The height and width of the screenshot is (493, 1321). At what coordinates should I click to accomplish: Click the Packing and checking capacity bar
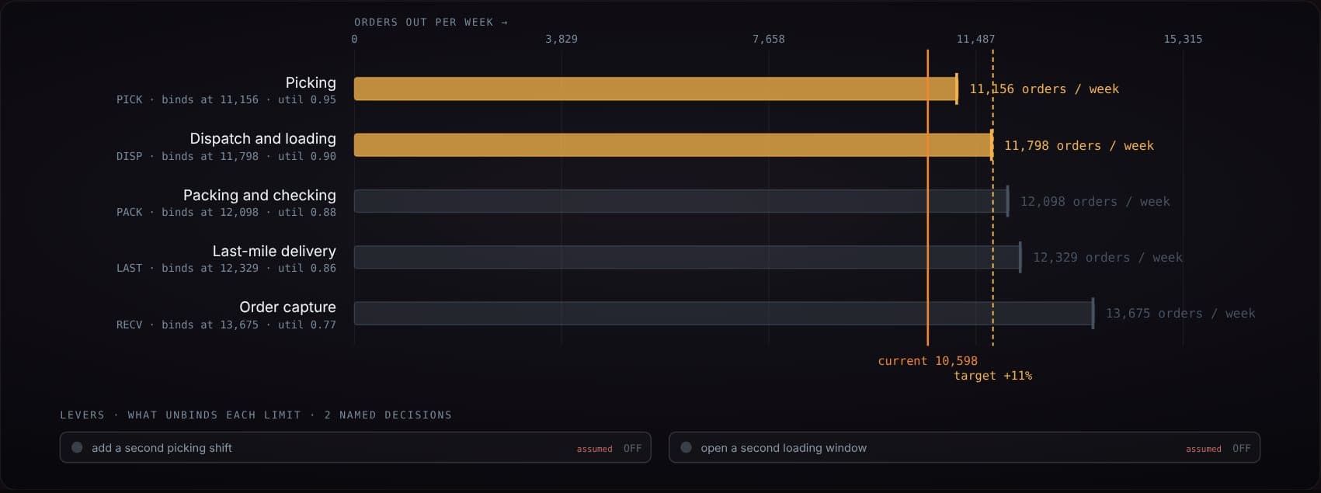pyautogui.click(x=680, y=201)
